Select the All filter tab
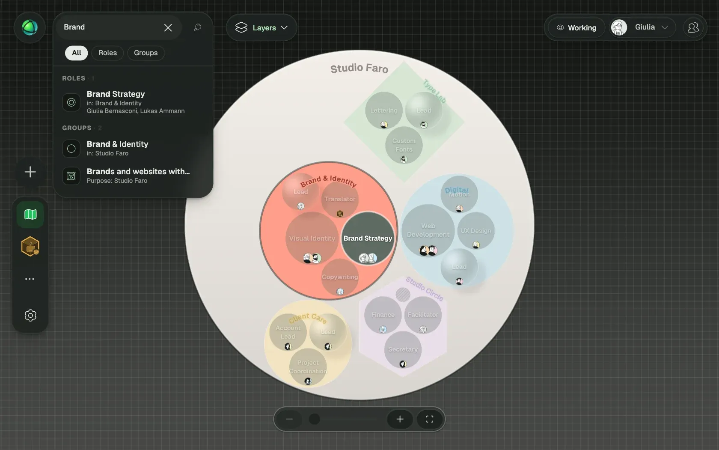The width and height of the screenshot is (719, 450). point(77,53)
